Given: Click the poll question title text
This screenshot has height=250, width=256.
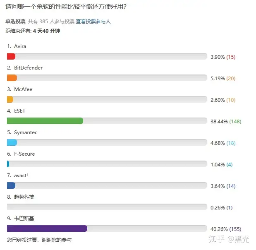Looking at the screenshot, I should [x=66, y=7].
